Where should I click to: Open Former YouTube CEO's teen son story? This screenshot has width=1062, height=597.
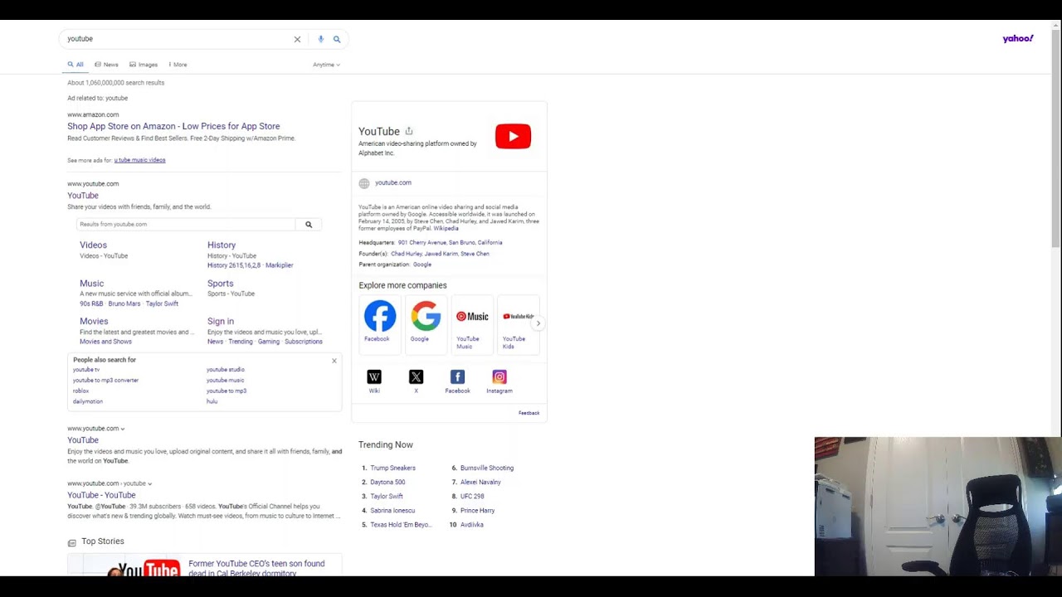point(256,568)
